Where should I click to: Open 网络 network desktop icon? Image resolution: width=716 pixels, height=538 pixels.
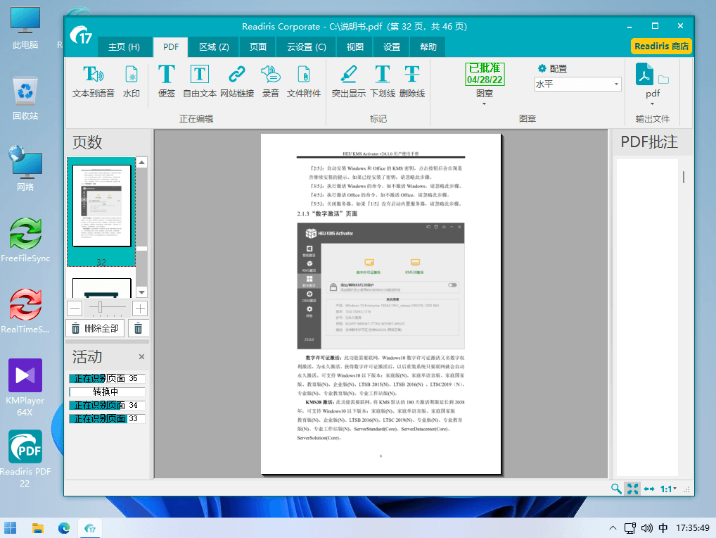coord(25,169)
